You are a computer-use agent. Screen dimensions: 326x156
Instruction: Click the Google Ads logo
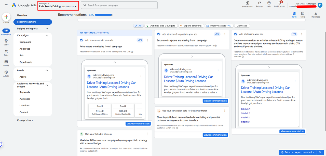[x=23, y=5]
